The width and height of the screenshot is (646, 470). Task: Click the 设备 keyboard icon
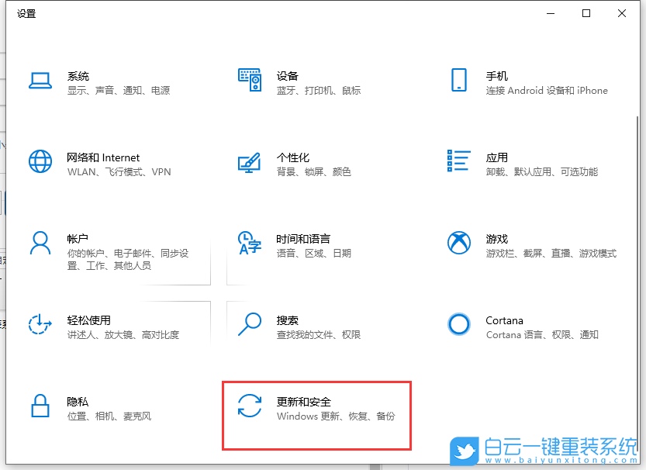249,79
